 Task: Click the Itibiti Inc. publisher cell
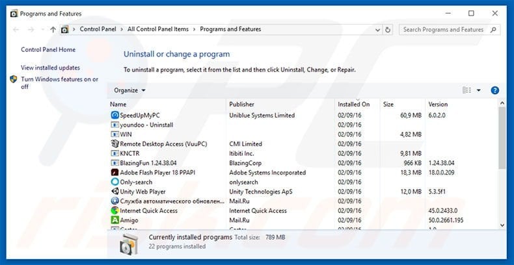click(241, 153)
